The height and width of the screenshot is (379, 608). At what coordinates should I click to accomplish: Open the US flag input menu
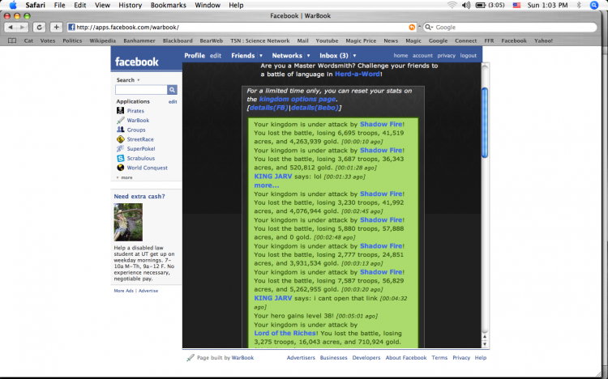(516, 6)
